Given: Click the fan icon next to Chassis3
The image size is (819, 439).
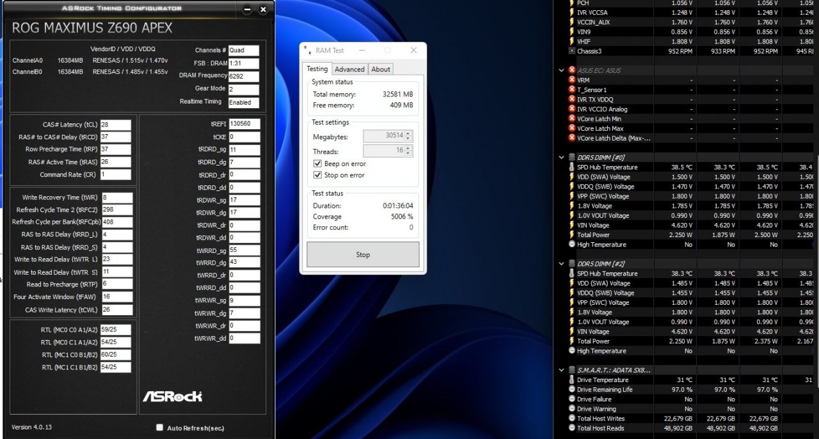Looking at the screenshot, I should (x=571, y=51).
